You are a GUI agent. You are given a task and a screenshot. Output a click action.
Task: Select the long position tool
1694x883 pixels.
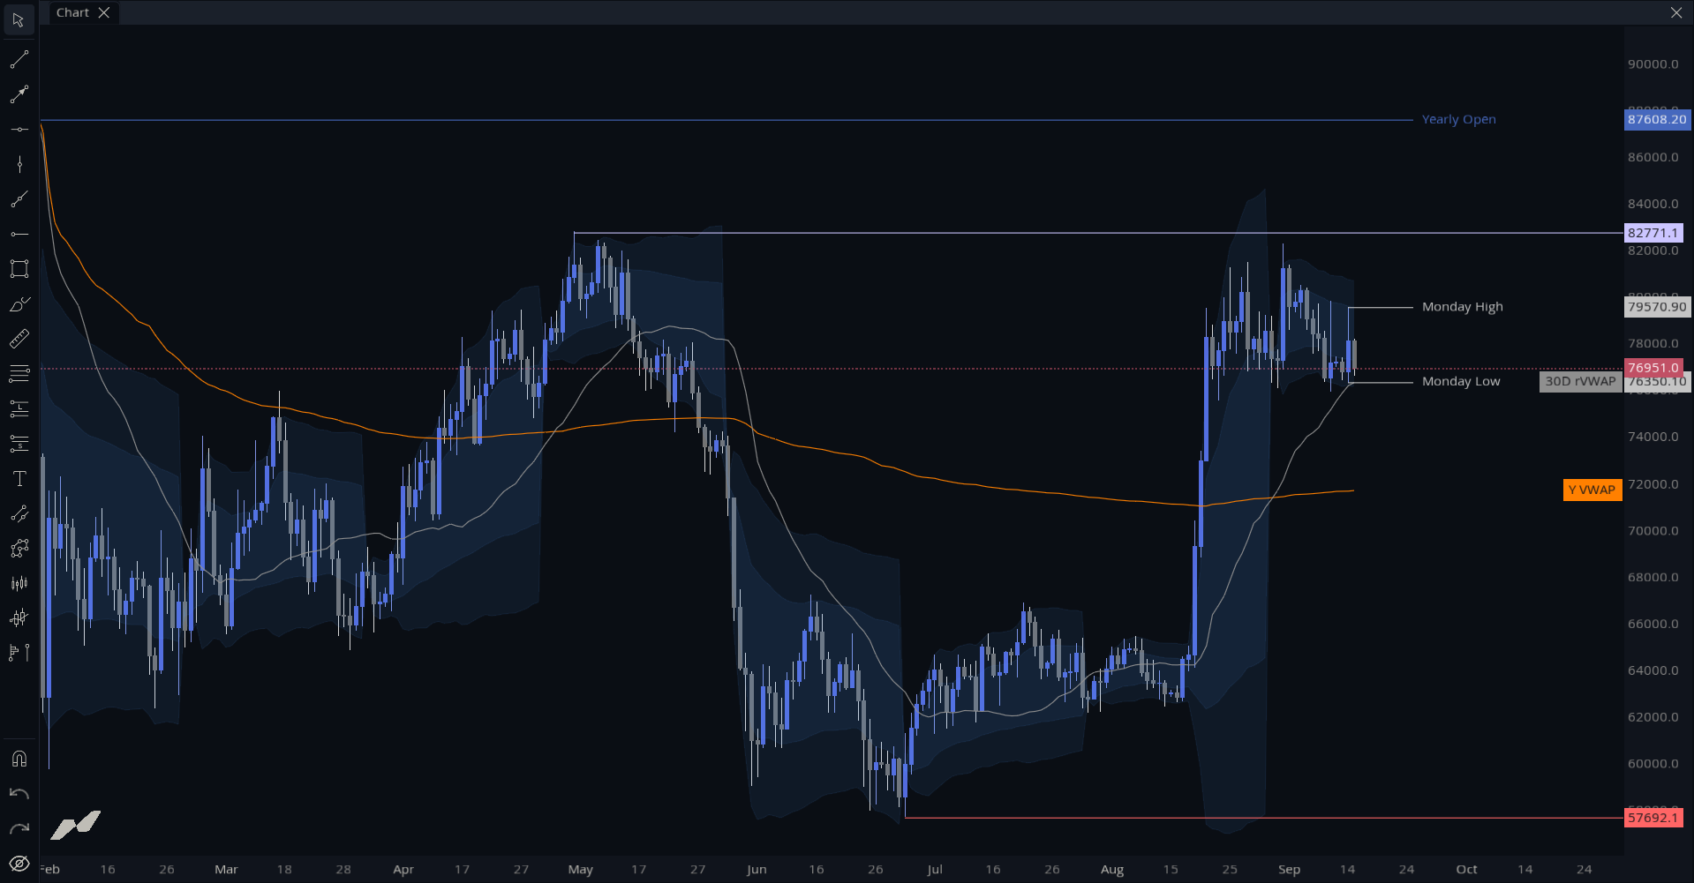[19, 408]
